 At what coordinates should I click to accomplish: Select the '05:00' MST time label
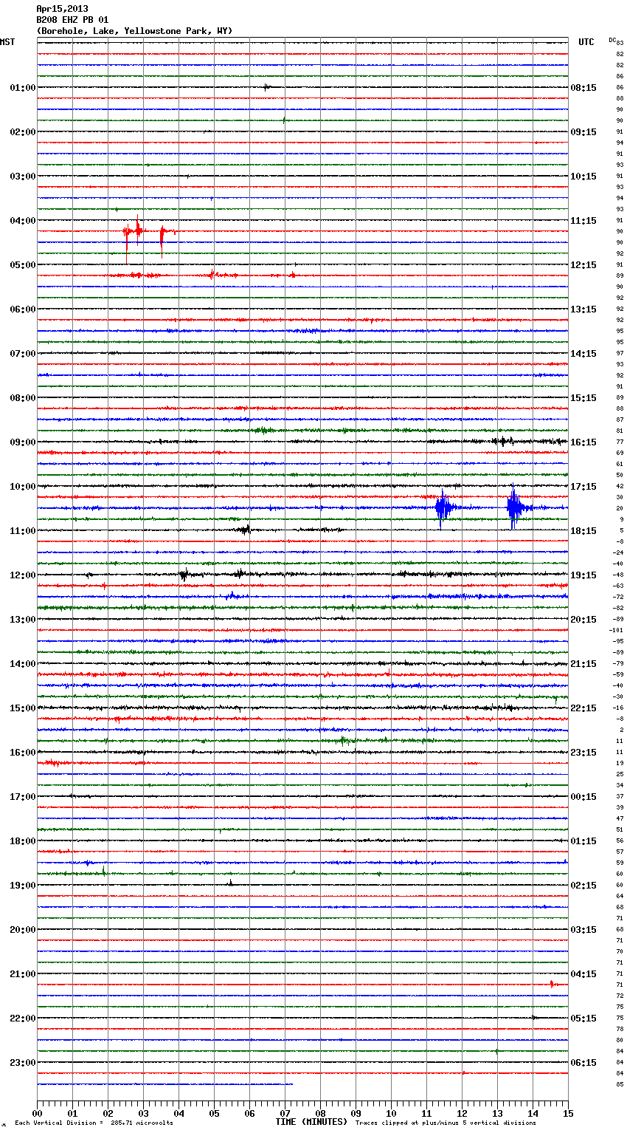(x=23, y=265)
